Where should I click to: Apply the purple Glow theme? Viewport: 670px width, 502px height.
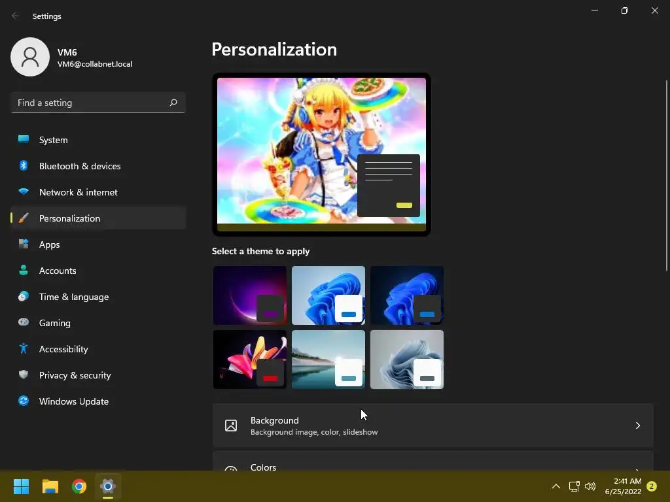[x=250, y=295]
